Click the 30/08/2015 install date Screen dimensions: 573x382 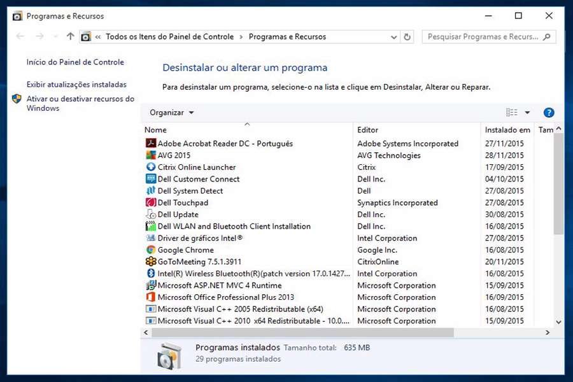[504, 215]
